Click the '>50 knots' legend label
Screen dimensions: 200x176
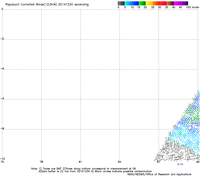[x=192, y=7]
